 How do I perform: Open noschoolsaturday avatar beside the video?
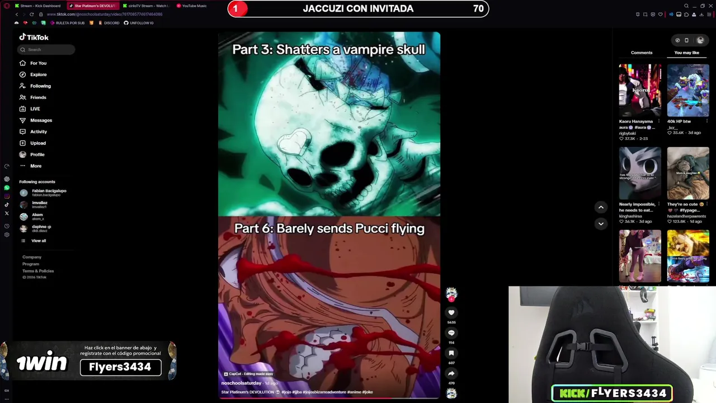pos(451,293)
